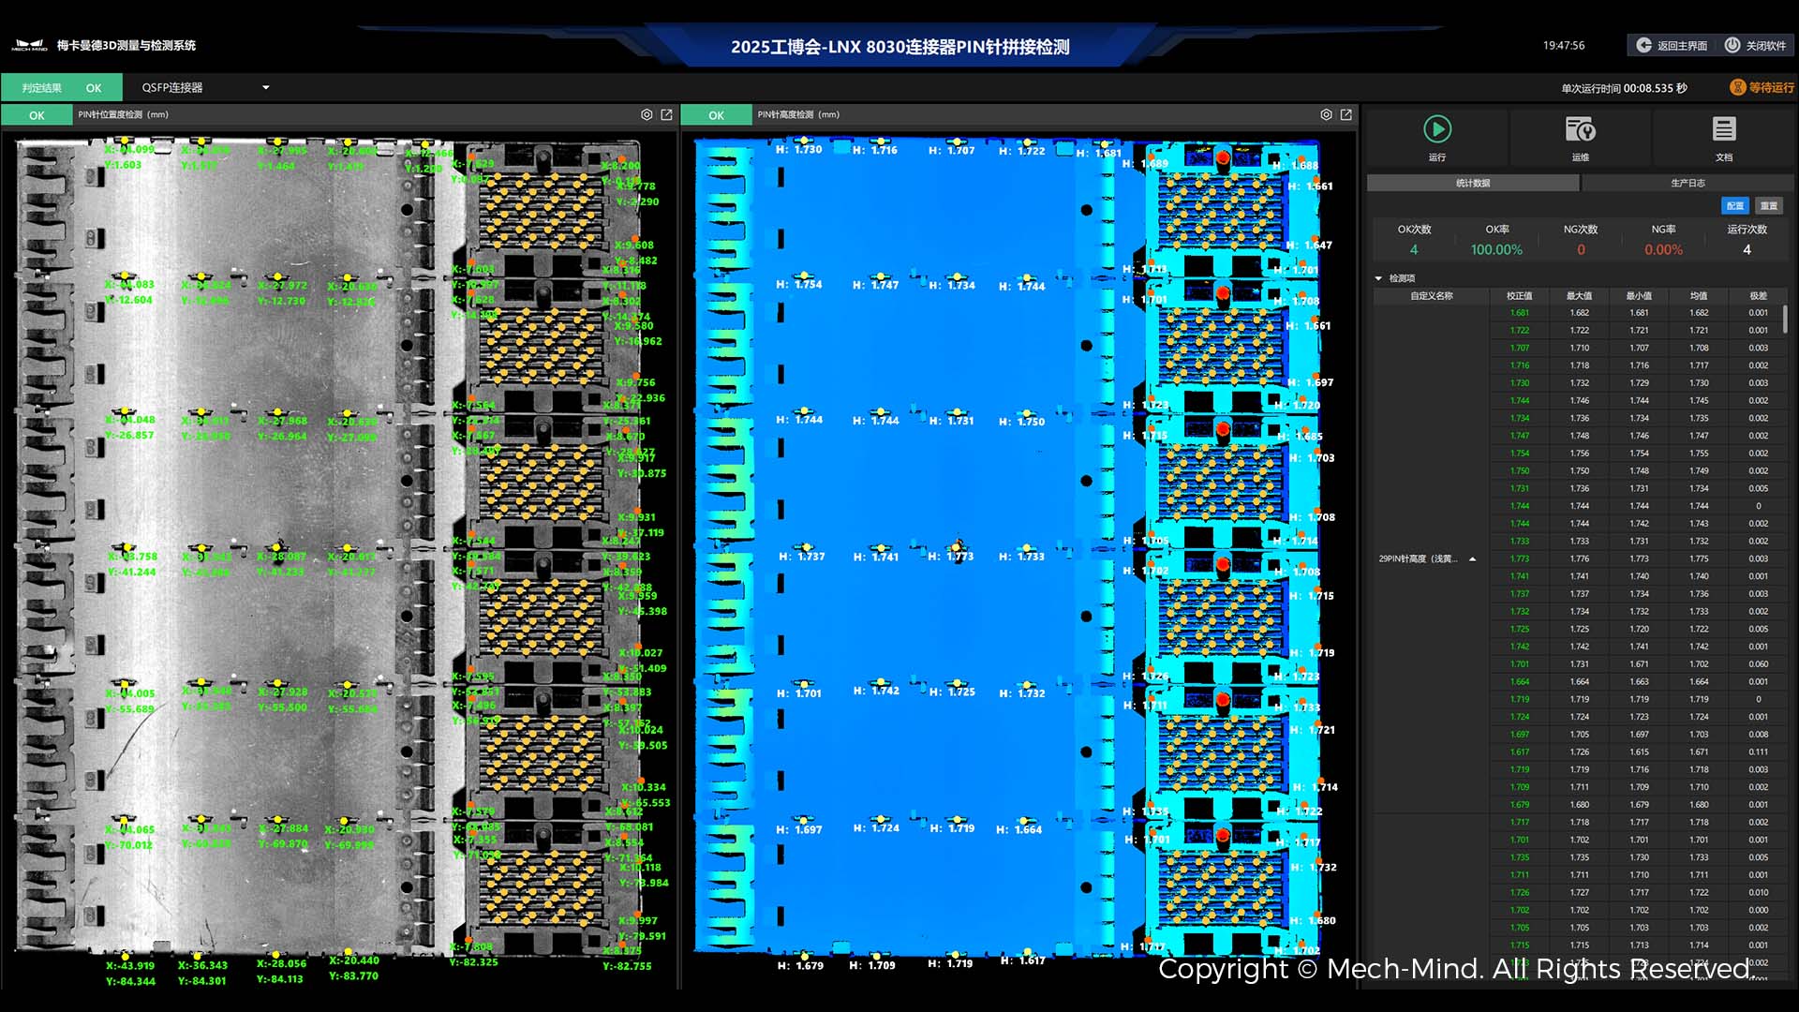Click the PIN针位置度检测 (mm) panel title

click(x=124, y=114)
